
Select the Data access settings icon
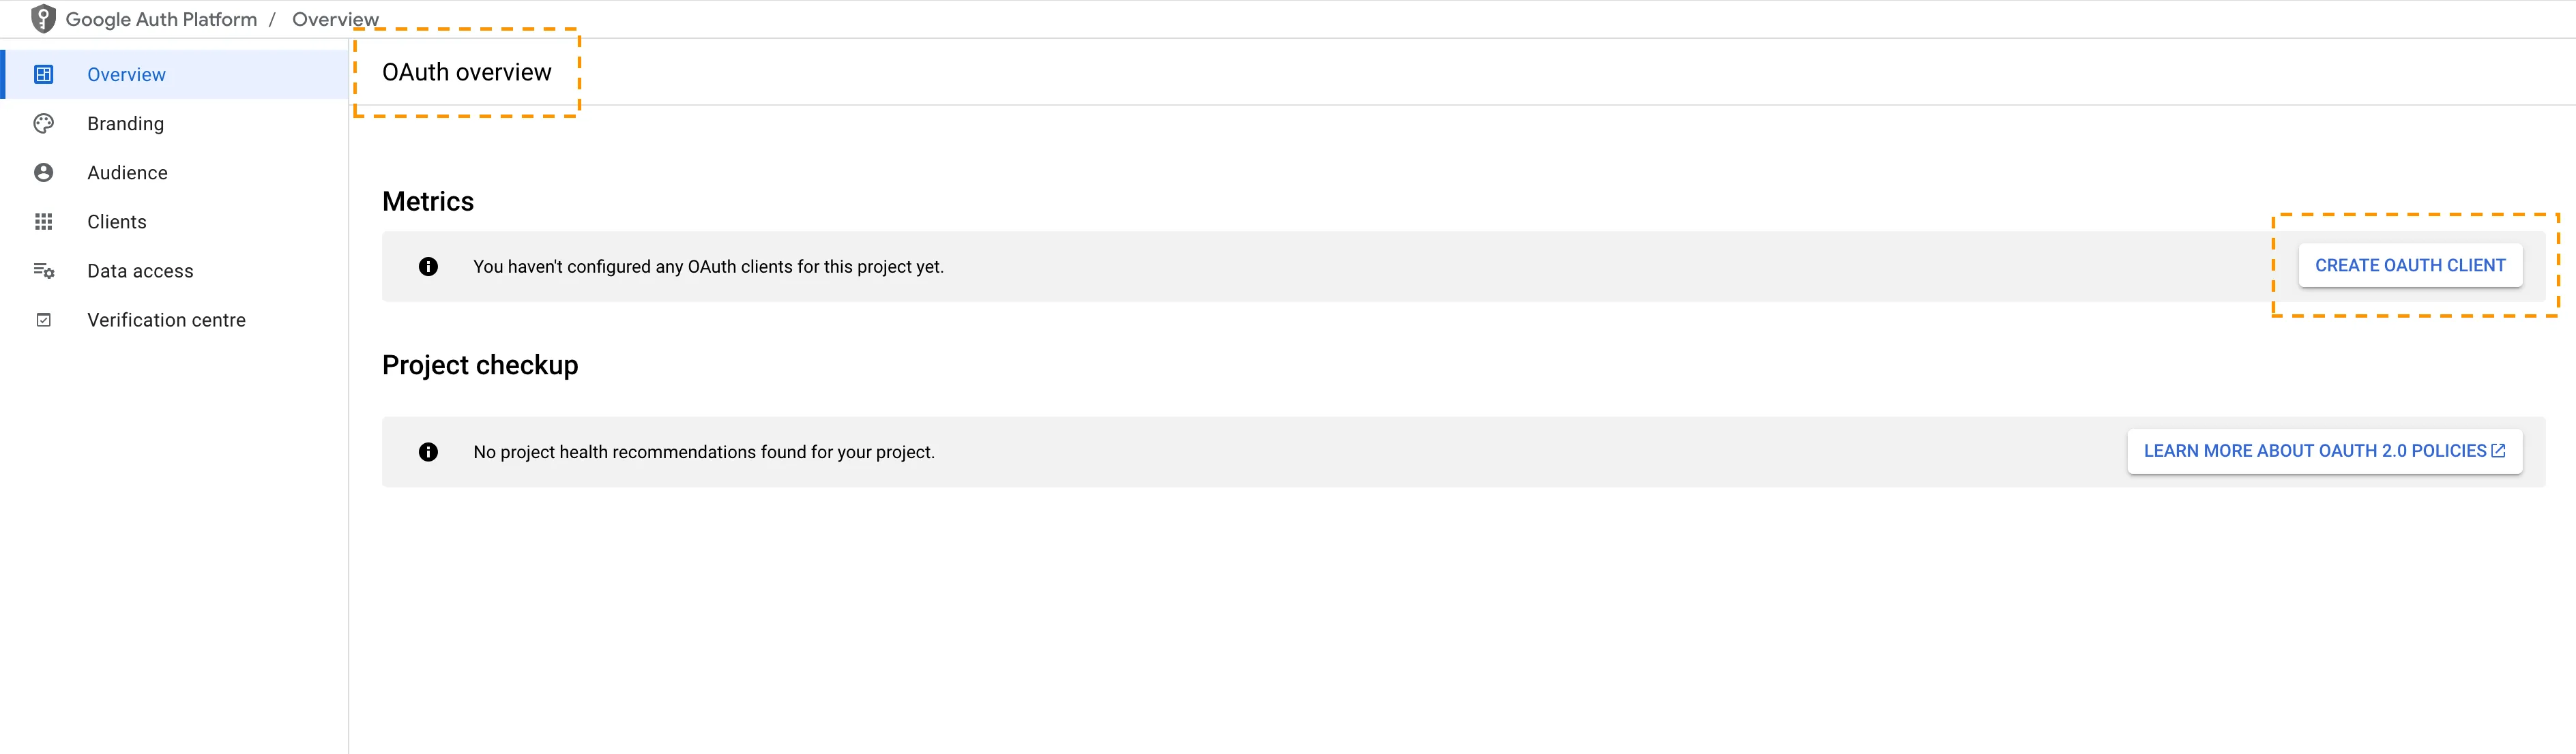(x=44, y=270)
